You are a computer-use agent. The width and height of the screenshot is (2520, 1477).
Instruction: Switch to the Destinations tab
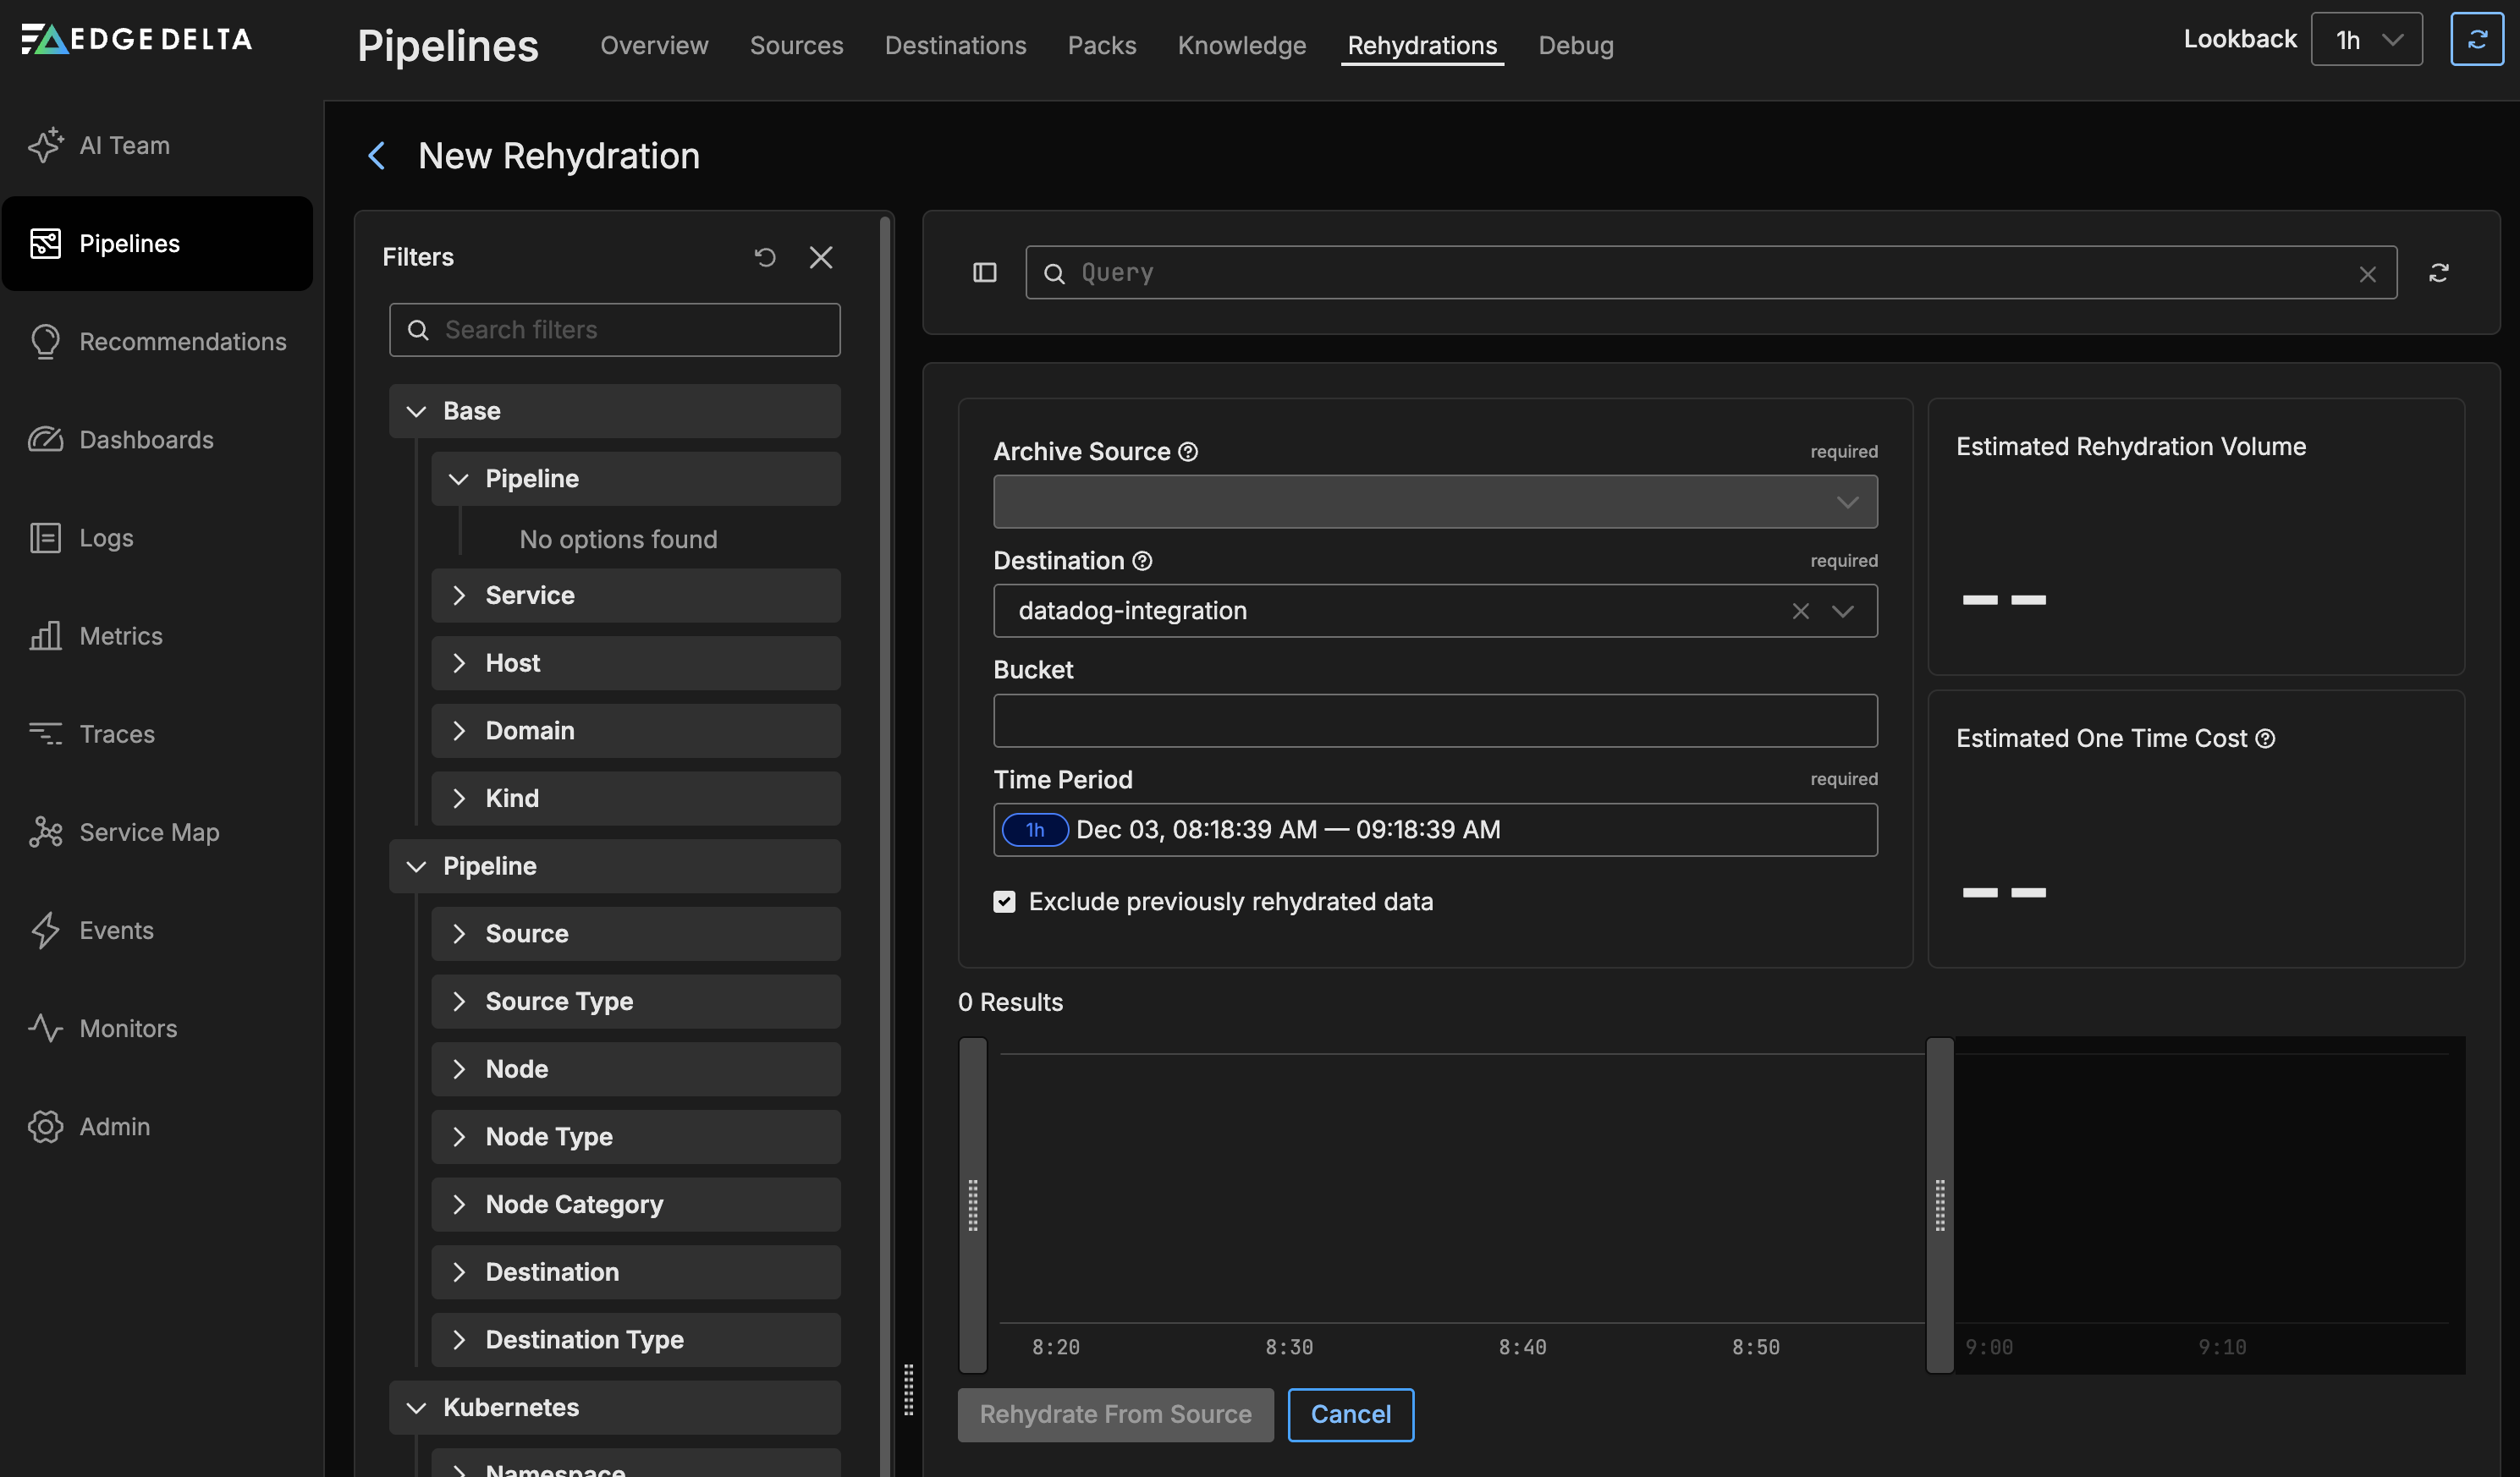click(x=955, y=45)
